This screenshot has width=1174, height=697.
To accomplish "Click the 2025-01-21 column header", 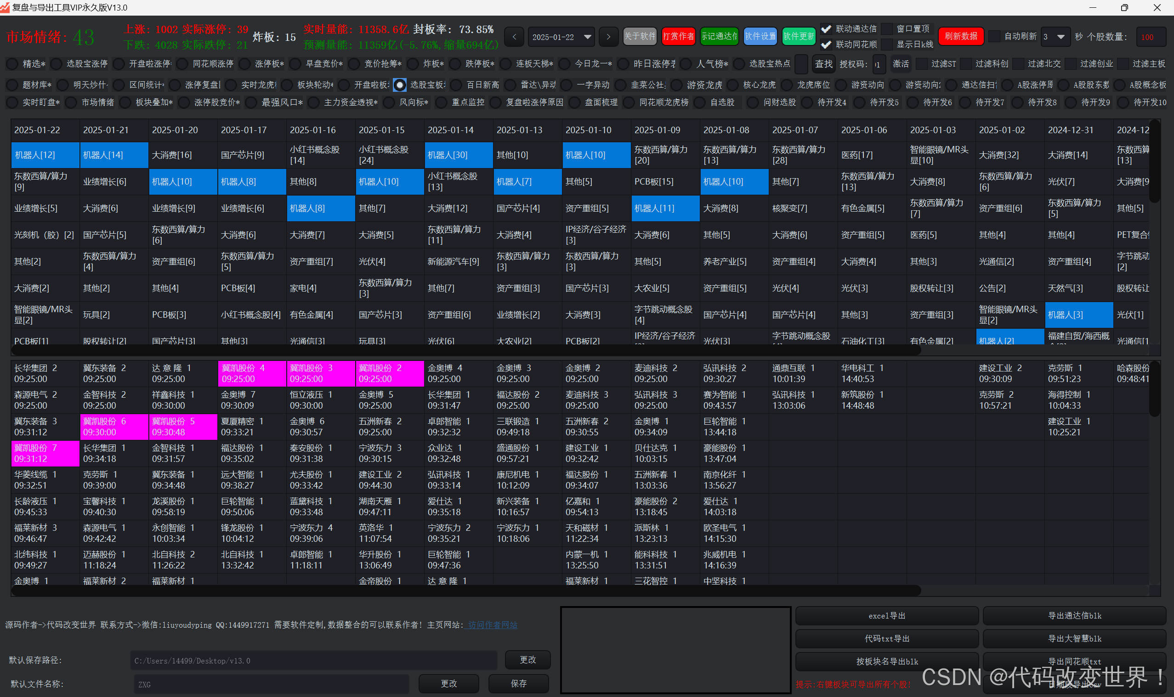I will (x=106, y=130).
